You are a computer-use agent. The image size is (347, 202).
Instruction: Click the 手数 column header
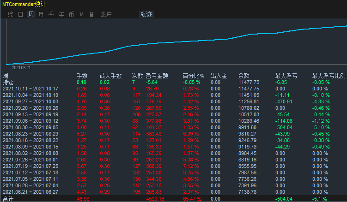[x=82, y=76]
